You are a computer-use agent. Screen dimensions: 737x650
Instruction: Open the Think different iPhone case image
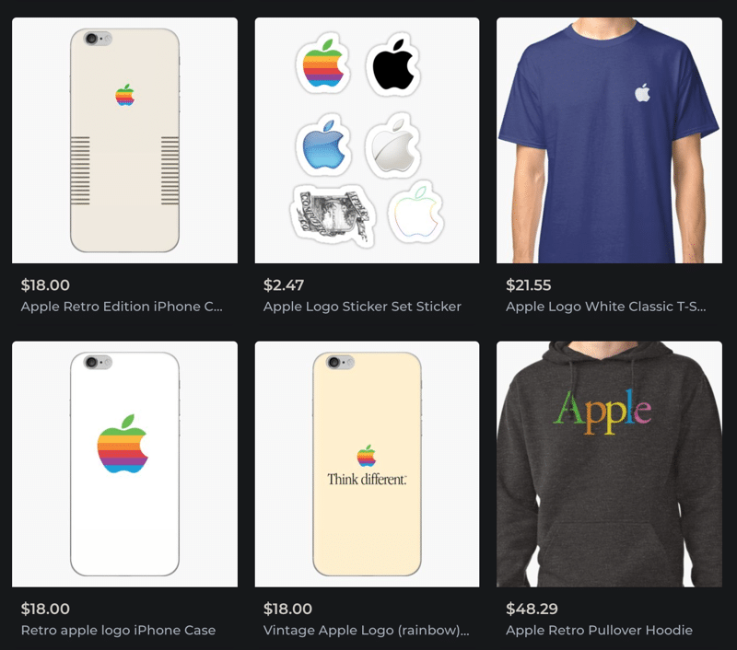367,464
